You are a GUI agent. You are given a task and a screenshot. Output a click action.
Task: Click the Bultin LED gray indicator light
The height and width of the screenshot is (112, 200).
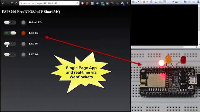click(x=23, y=22)
